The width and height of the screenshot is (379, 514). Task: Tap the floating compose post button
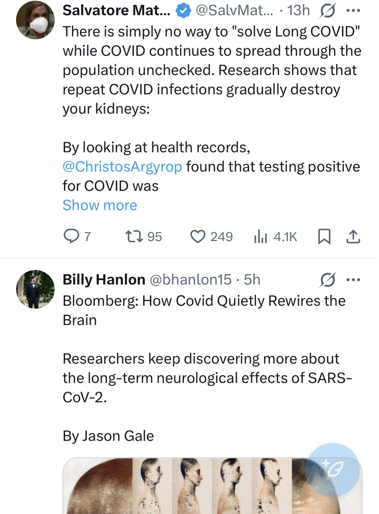332,470
